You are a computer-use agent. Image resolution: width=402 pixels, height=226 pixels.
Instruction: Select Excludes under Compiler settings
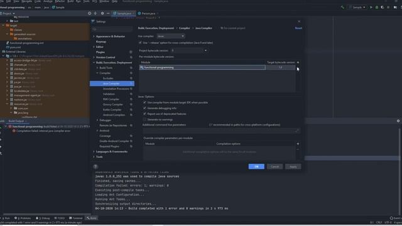click(108, 78)
